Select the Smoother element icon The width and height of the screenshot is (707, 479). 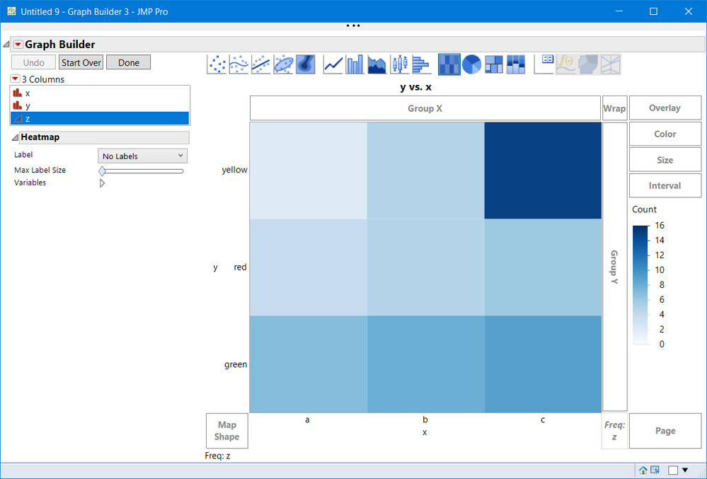click(238, 64)
